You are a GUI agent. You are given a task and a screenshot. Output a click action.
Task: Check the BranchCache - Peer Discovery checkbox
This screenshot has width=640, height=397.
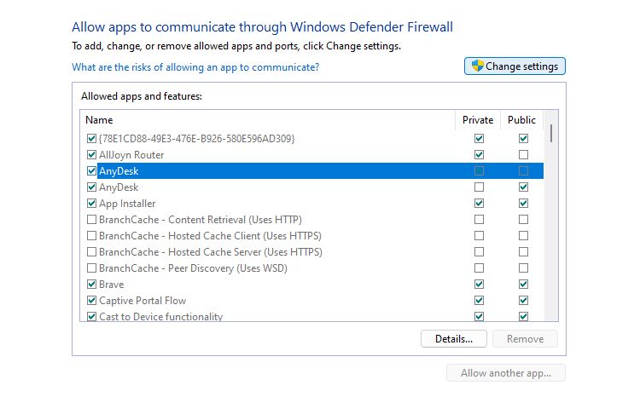[x=91, y=268]
